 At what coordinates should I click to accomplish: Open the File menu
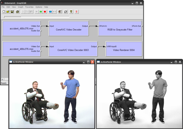point(3,7)
